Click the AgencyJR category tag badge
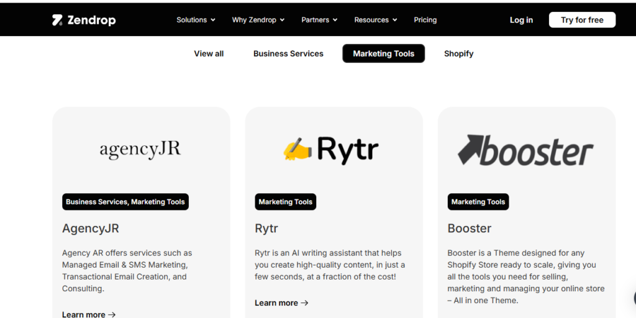The image size is (636, 318). point(125,202)
